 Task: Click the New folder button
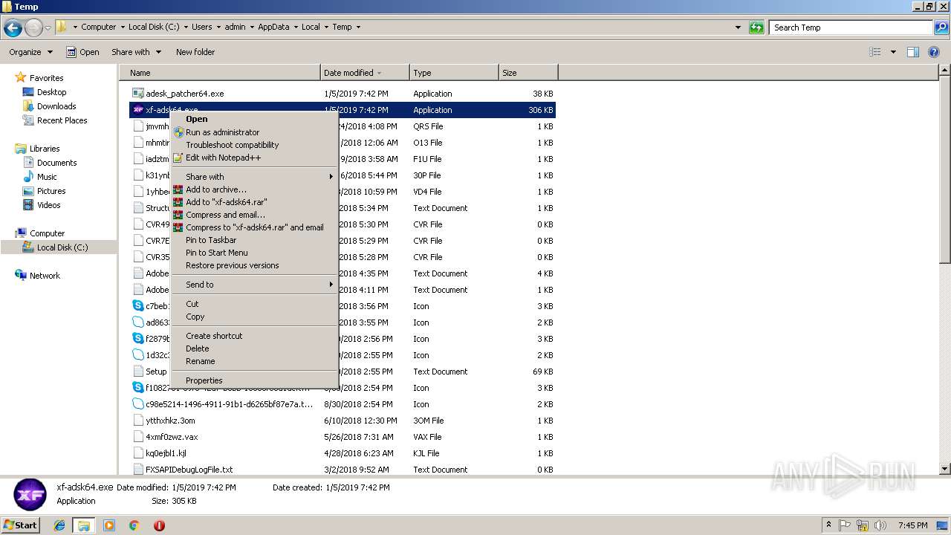195,52
